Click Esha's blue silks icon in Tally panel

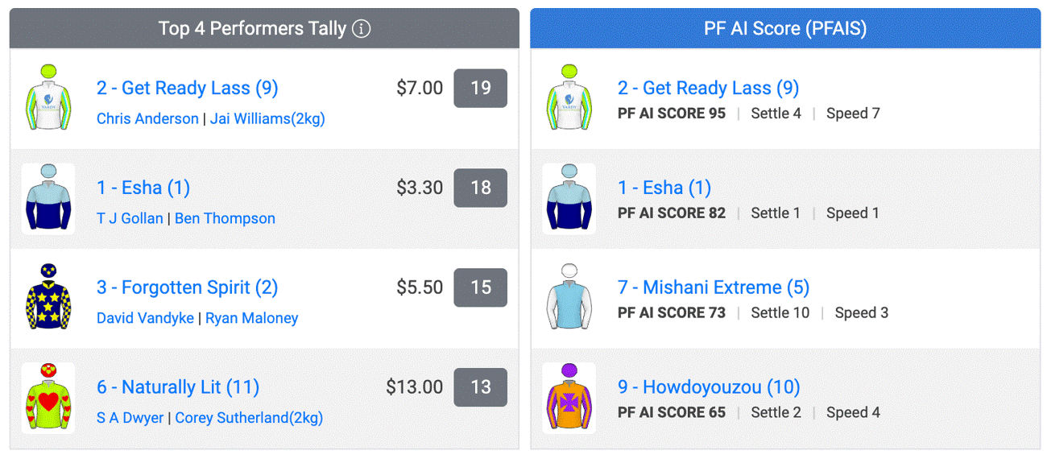(x=48, y=199)
